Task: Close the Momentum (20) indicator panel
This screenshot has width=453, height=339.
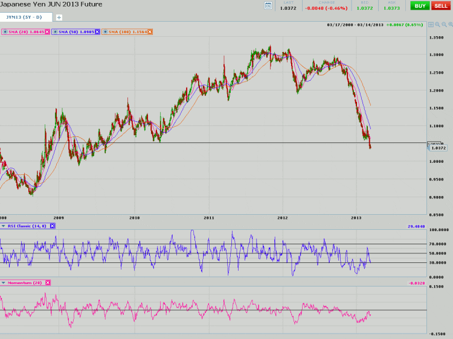Action: pyautogui.click(x=48, y=282)
